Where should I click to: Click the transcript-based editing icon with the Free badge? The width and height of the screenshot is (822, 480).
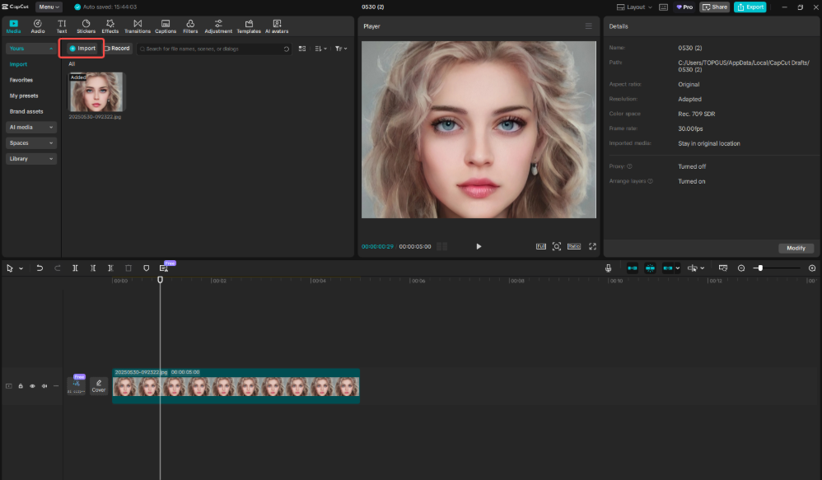point(164,268)
